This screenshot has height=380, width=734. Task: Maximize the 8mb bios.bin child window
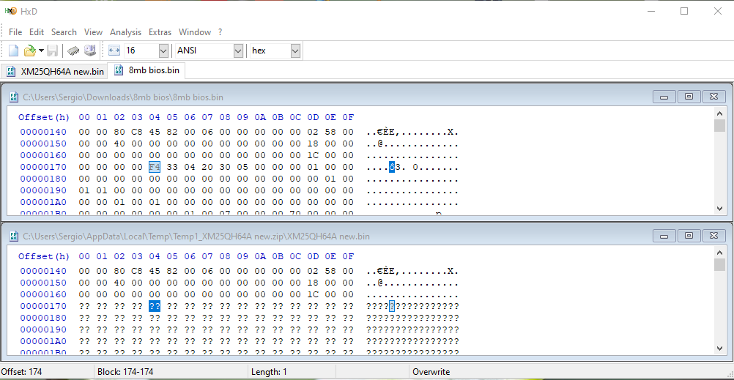click(x=689, y=97)
